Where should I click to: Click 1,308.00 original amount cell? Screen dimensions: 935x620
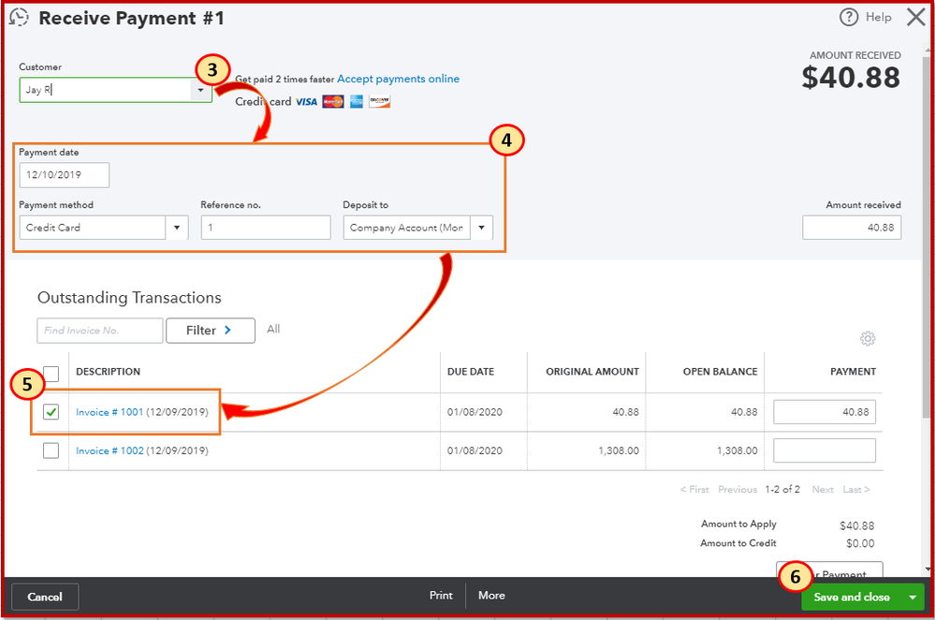619,450
